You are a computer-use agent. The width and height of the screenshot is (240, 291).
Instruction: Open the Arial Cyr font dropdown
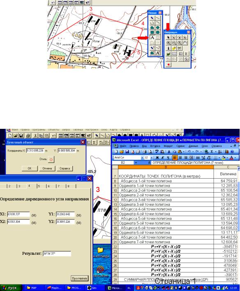point(142,158)
